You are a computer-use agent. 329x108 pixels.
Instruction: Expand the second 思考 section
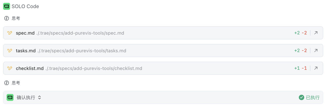16,83
